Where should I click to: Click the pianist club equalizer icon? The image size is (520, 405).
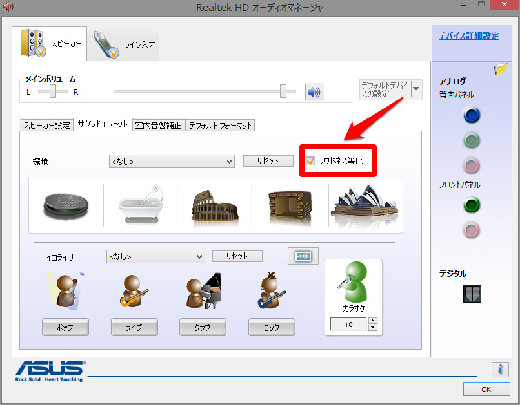203,291
